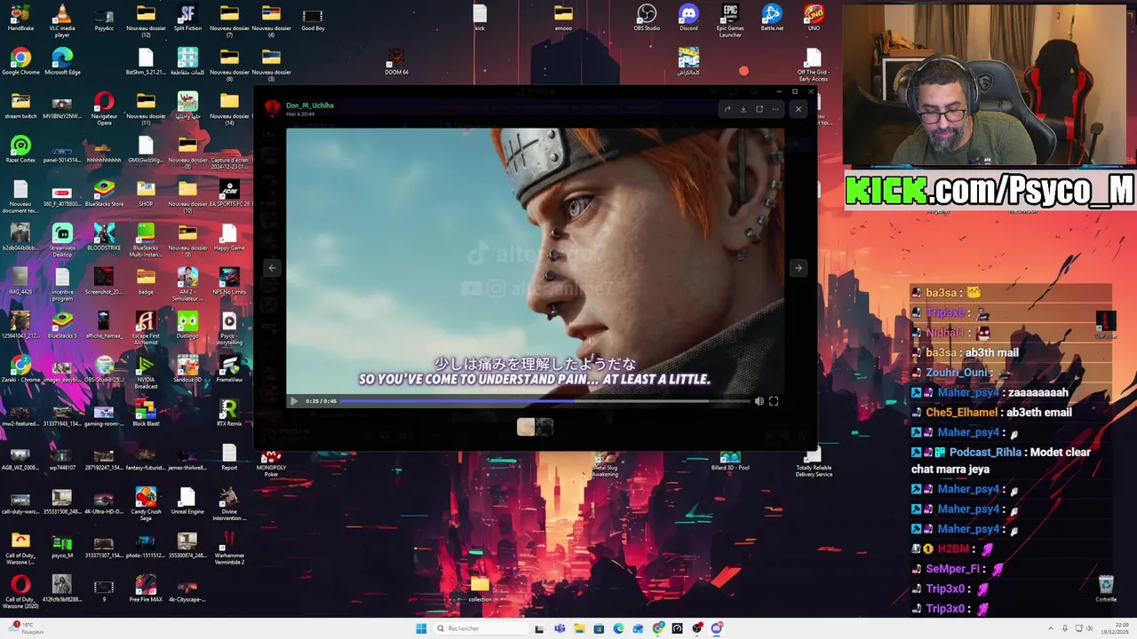
Task: Show hidden system tray icons chevron
Action: (1051, 628)
